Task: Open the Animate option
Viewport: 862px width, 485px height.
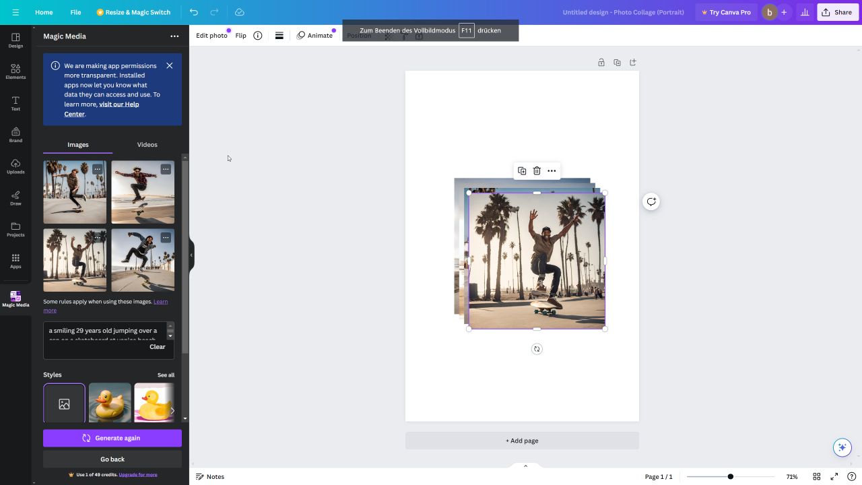Action: point(315,36)
